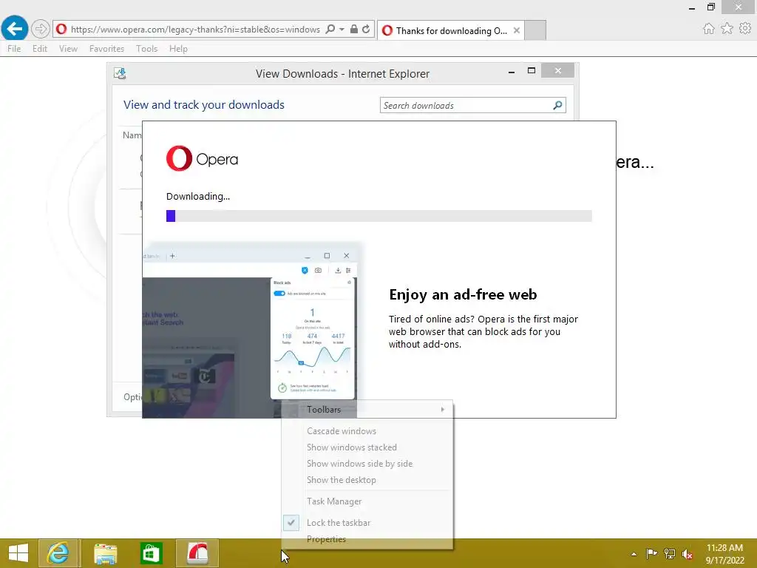This screenshot has width=757, height=568.
Task: Choose 'Cascade windows' from context menu
Action: click(x=367, y=431)
